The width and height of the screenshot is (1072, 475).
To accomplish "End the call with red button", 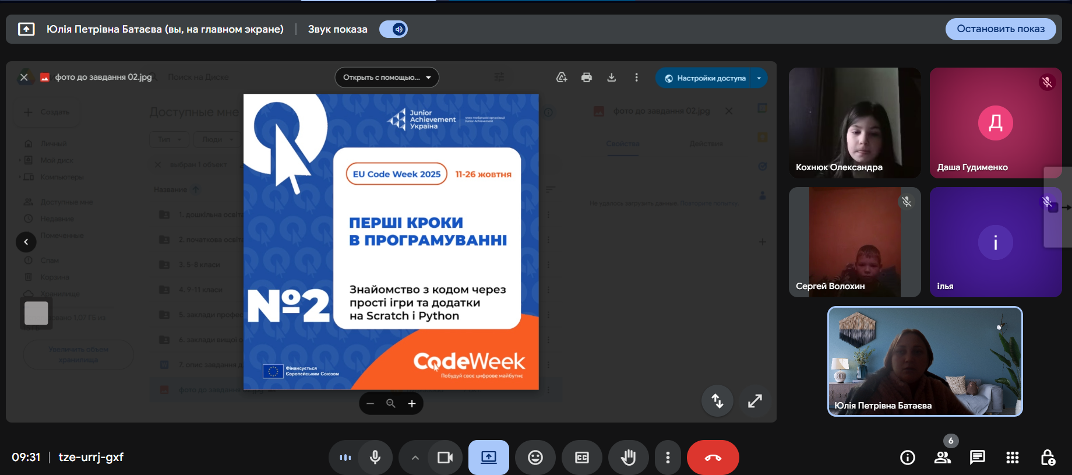I will coord(713,458).
